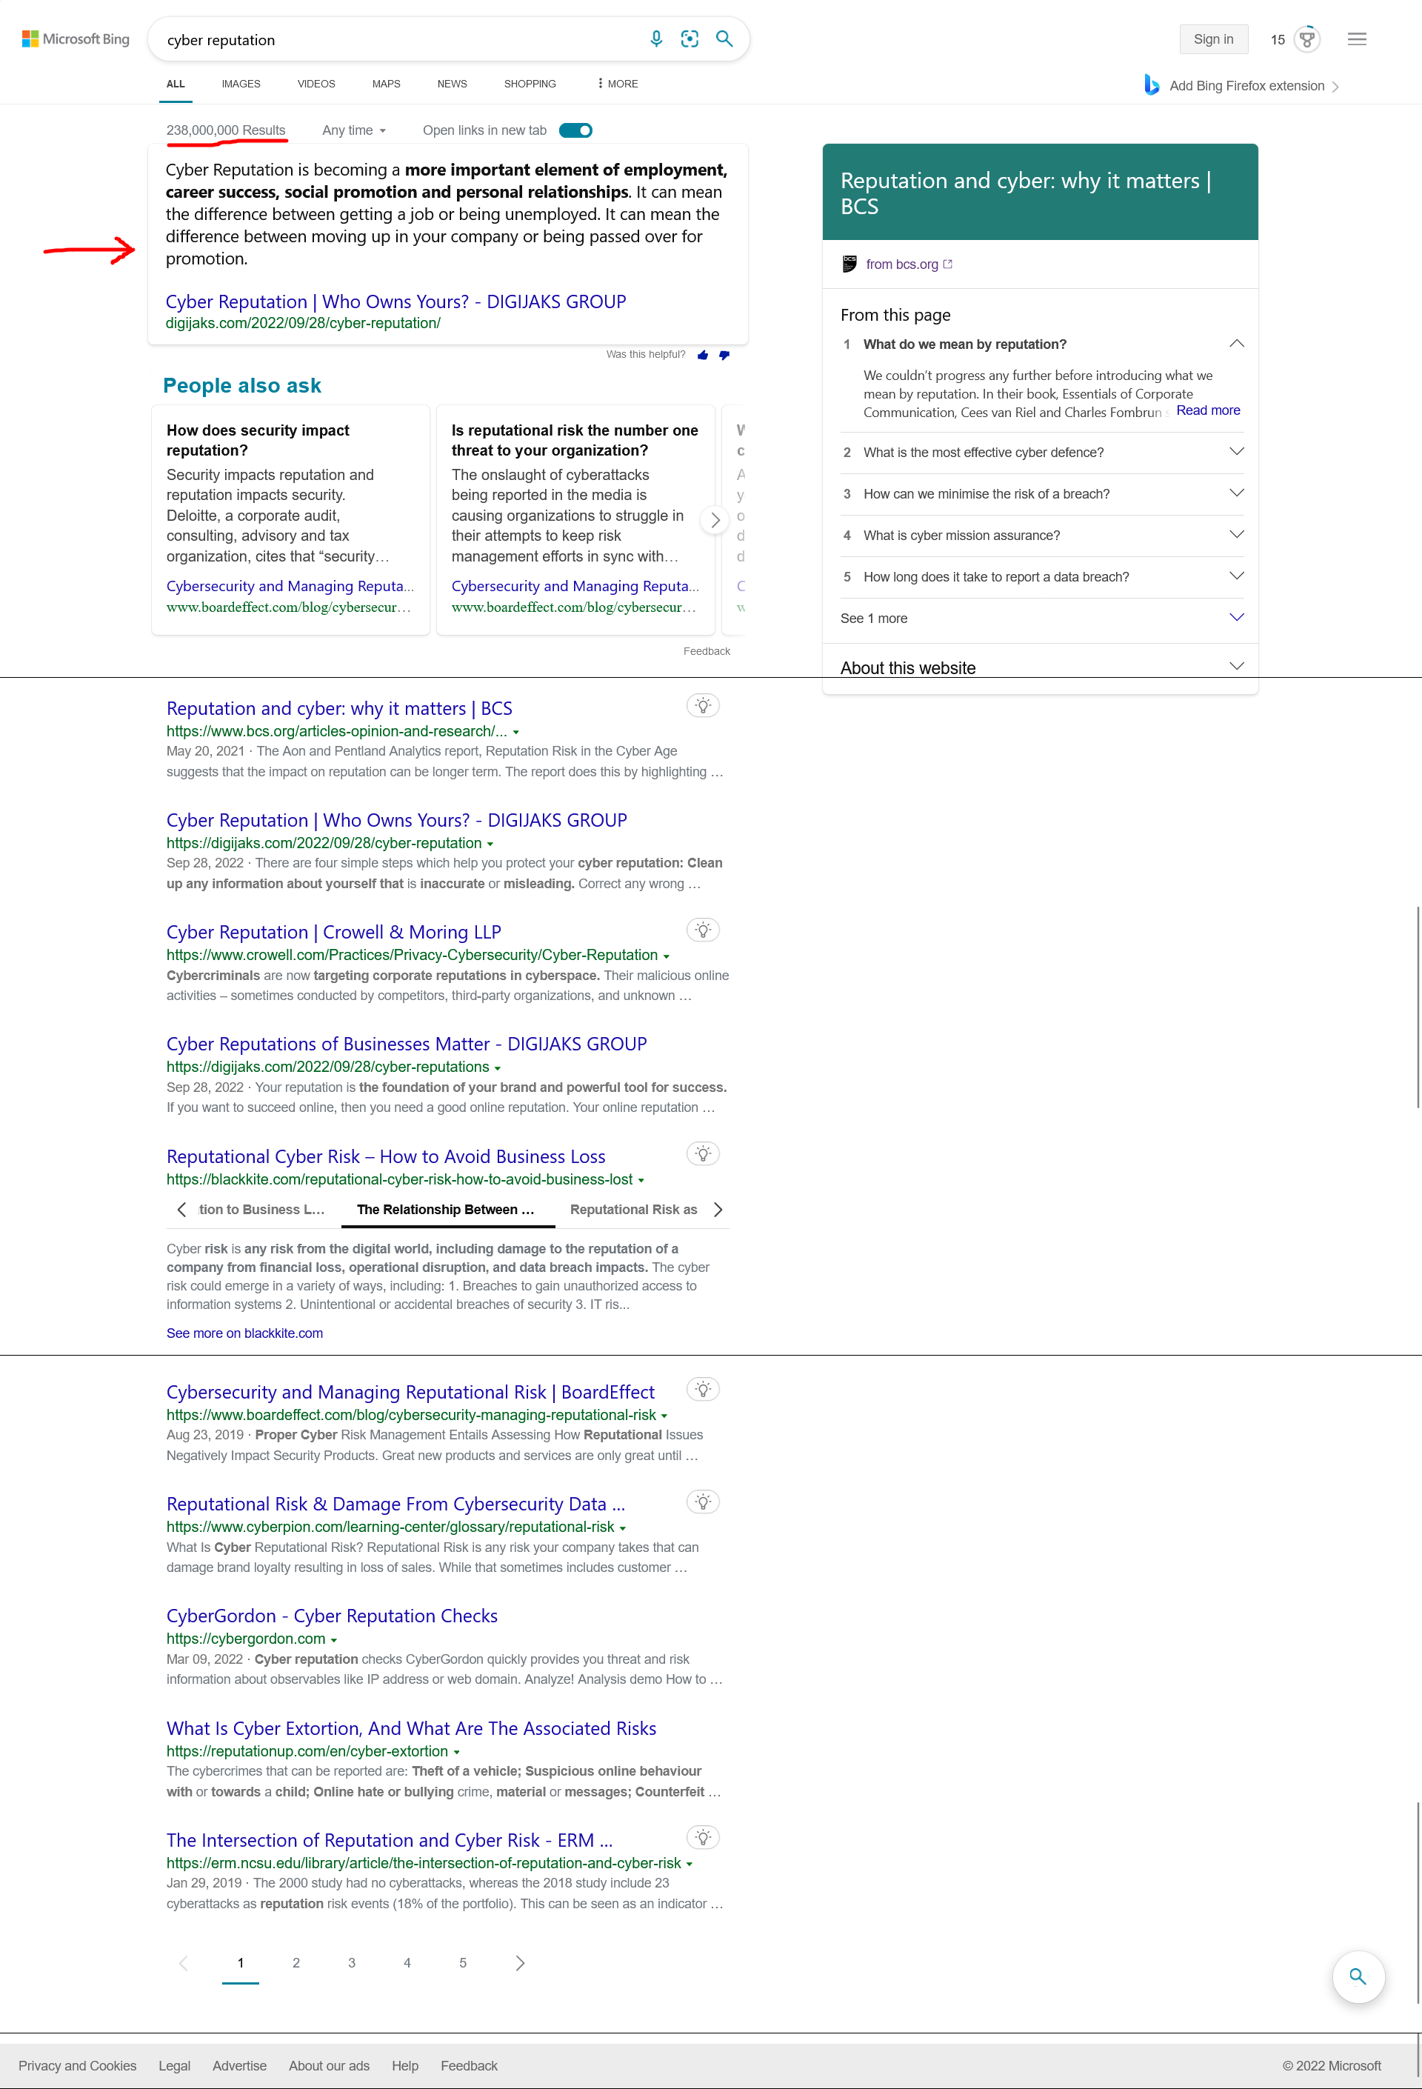Open the News search tab
The image size is (1422, 2089).
coord(451,84)
